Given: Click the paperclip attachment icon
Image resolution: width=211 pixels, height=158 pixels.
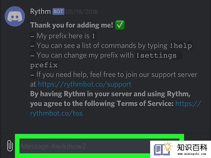Looking at the screenshot, I should pyautogui.click(x=10, y=146).
